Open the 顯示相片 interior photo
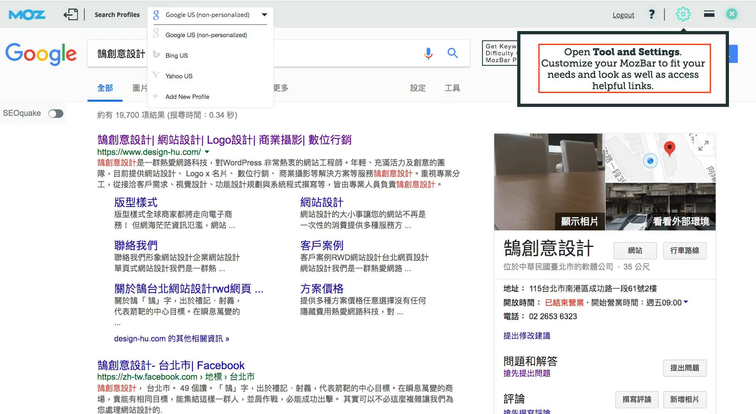 click(x=549, y=182)
